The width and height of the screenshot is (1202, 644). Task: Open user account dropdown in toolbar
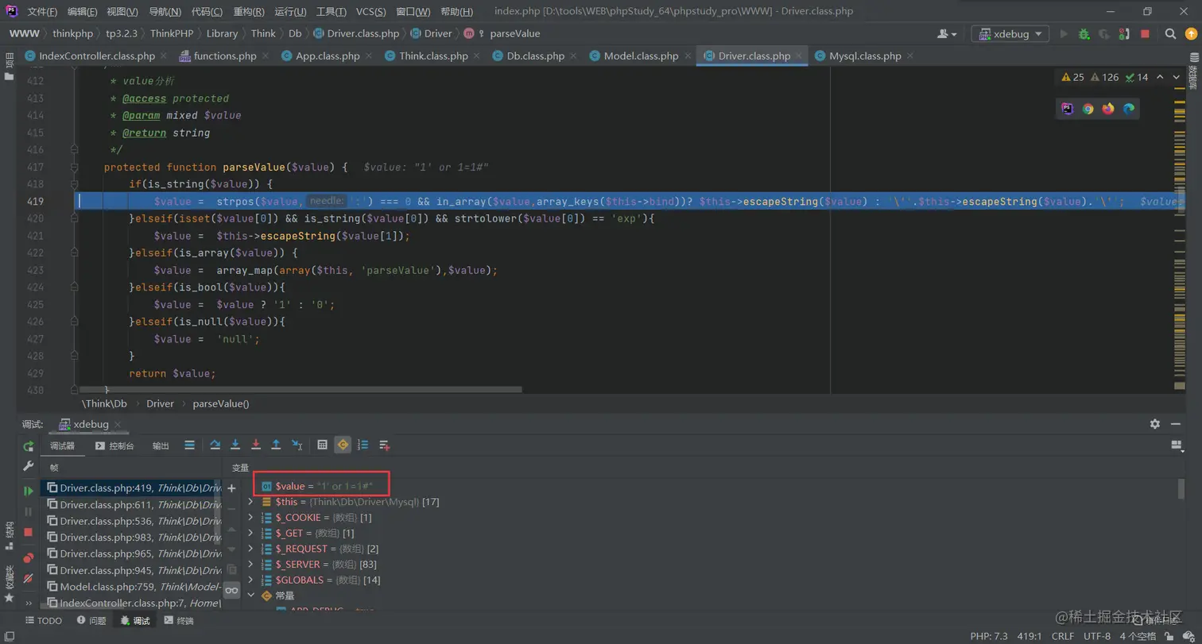948,34
